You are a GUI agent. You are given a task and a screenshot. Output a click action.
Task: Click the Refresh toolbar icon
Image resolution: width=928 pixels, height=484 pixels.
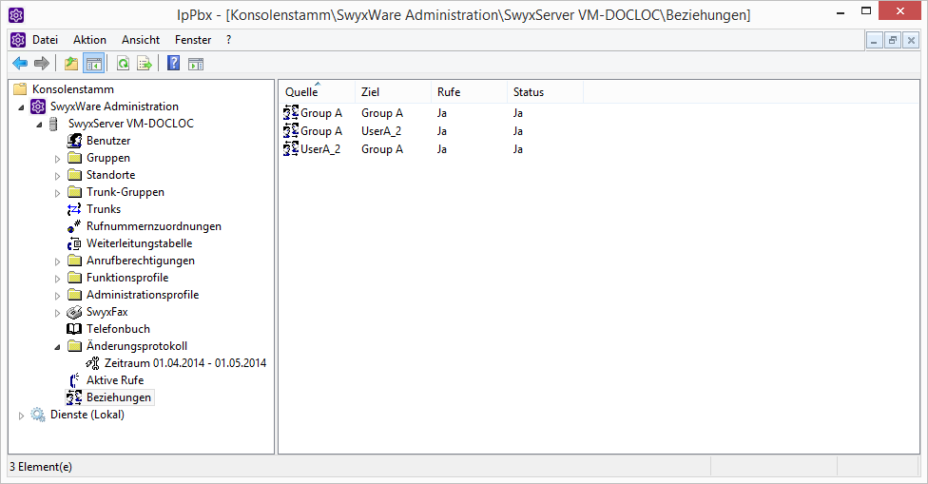point(123,64)
